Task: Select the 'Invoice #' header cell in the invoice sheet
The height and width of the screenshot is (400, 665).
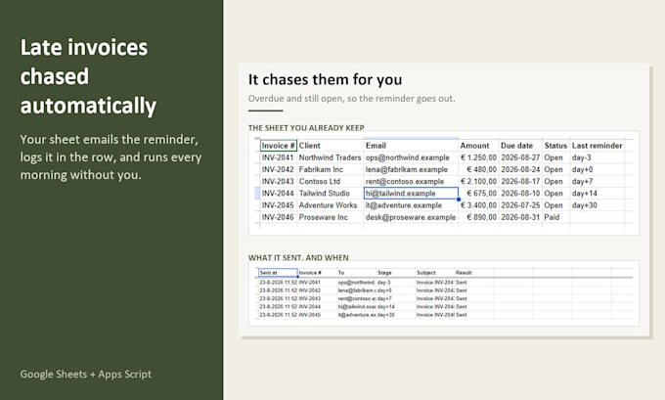Action: [x=278, y=146]
